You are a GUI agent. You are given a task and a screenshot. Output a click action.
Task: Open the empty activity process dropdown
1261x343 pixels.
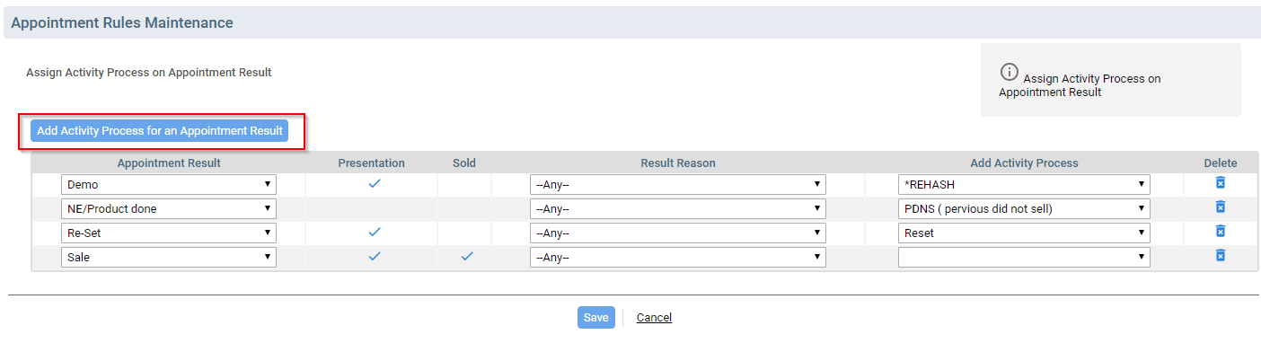point(1024,257)
